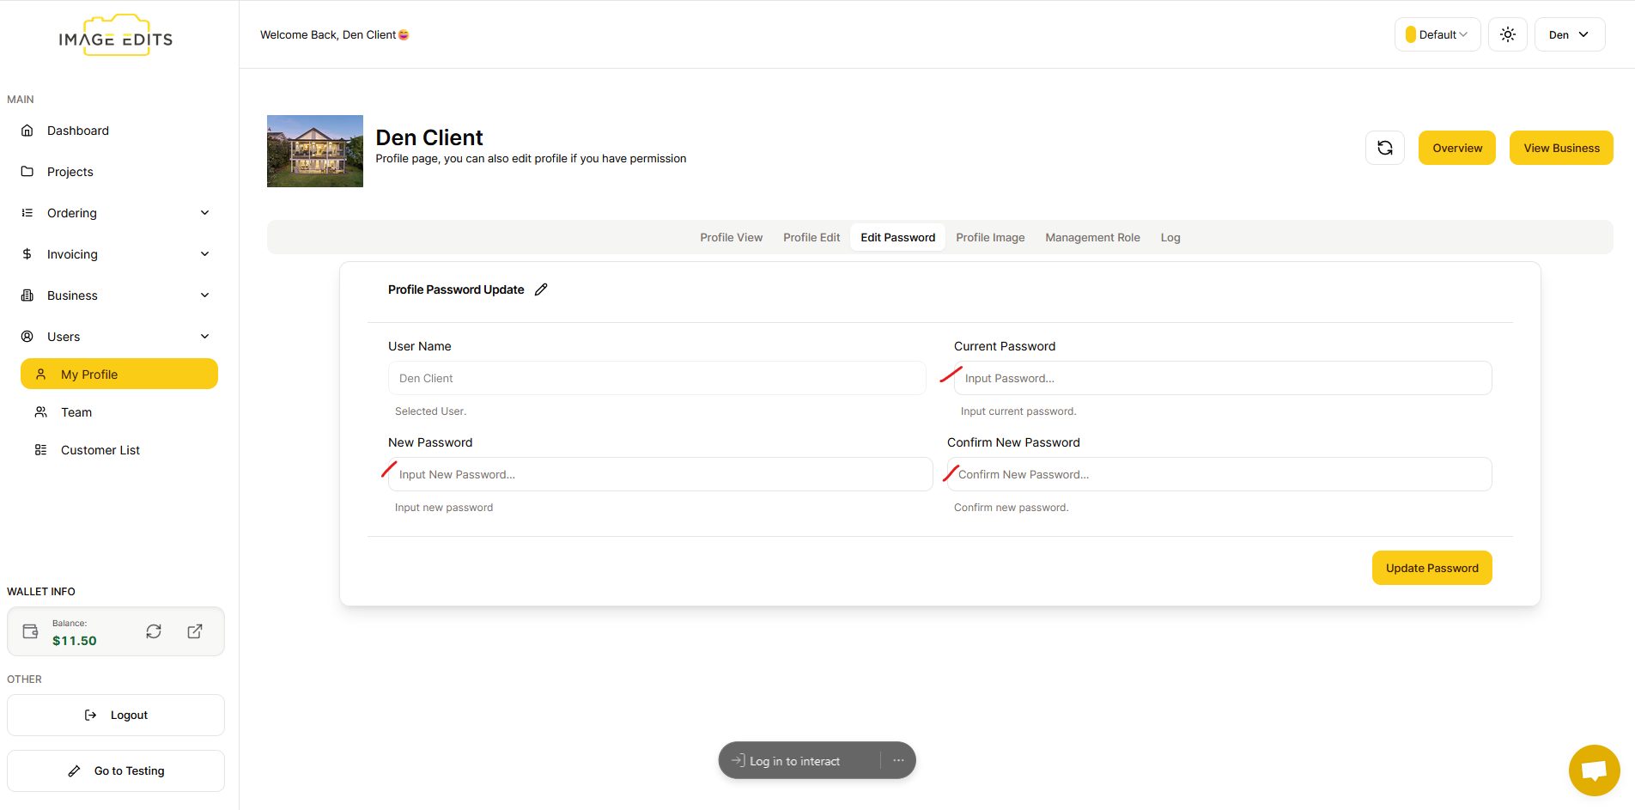Open the Den user dropdown
Screen dimensions: 1635x810
point(1569,34)
